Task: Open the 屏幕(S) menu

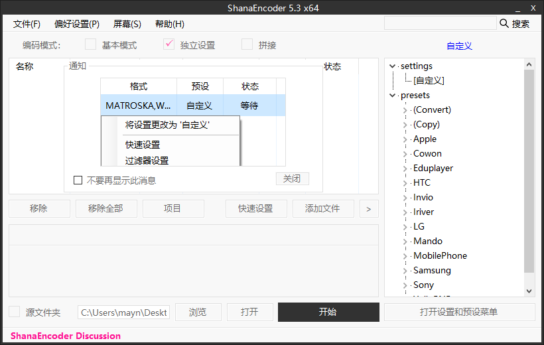Action: point(127,24)
